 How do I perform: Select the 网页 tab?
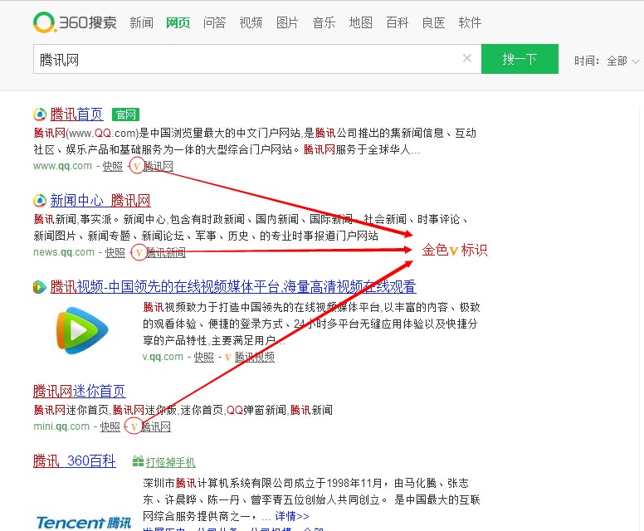[x=178, y=22]
